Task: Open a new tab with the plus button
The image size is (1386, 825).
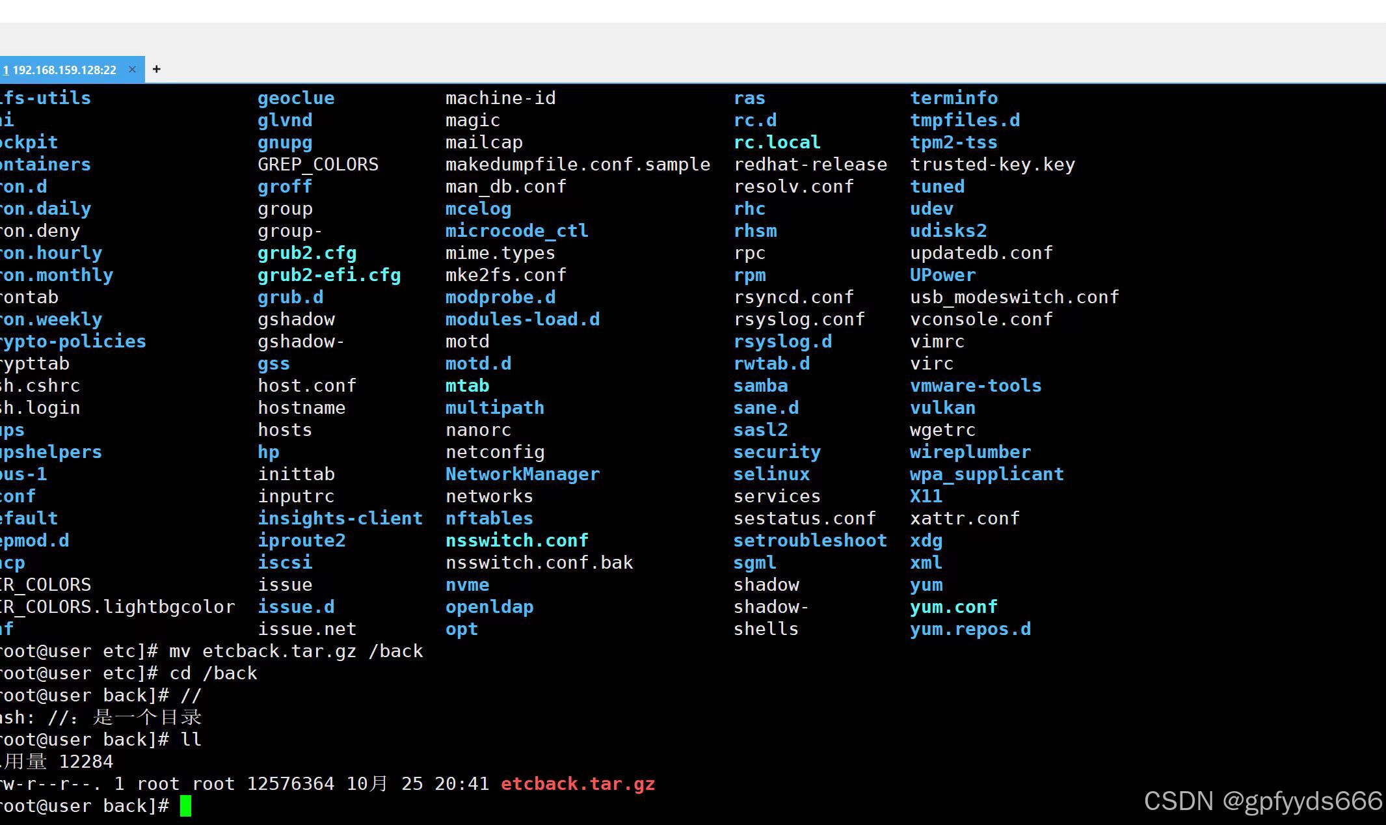Action: (x=156, y=68)
